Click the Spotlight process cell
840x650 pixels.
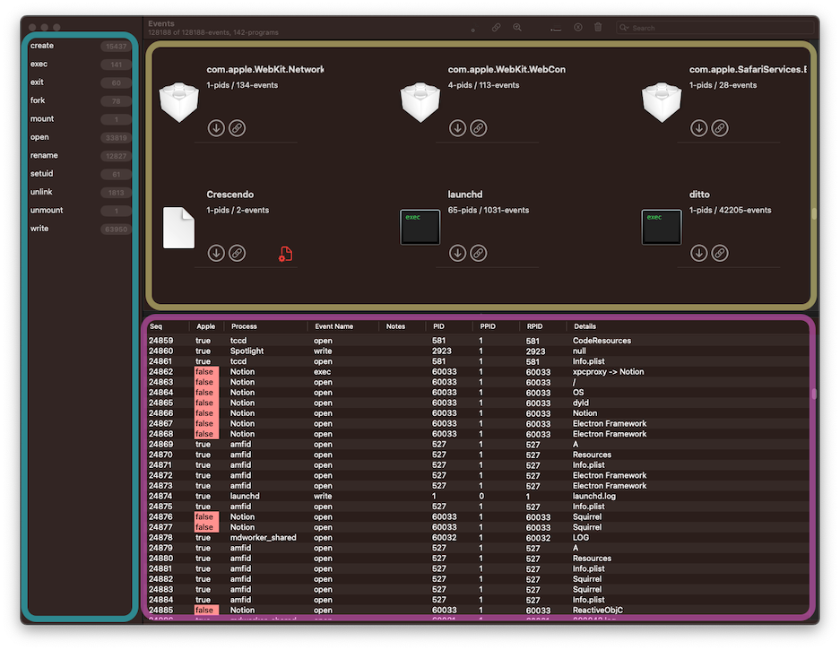tap(247, 351)
